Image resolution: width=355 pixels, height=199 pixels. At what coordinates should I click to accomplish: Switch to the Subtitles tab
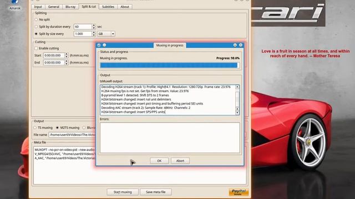[108, 7]
